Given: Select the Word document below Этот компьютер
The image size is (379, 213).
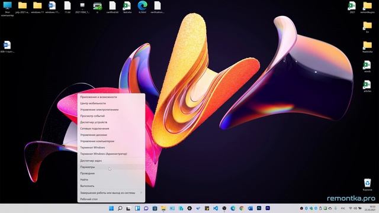Looking at the screenshot, I should coord(7,47).
